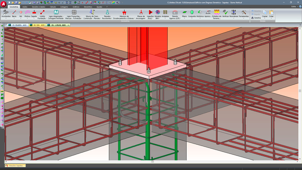Click the Copiar icon
The height and width of the screenshot is (170, 302).
[265, 12]
